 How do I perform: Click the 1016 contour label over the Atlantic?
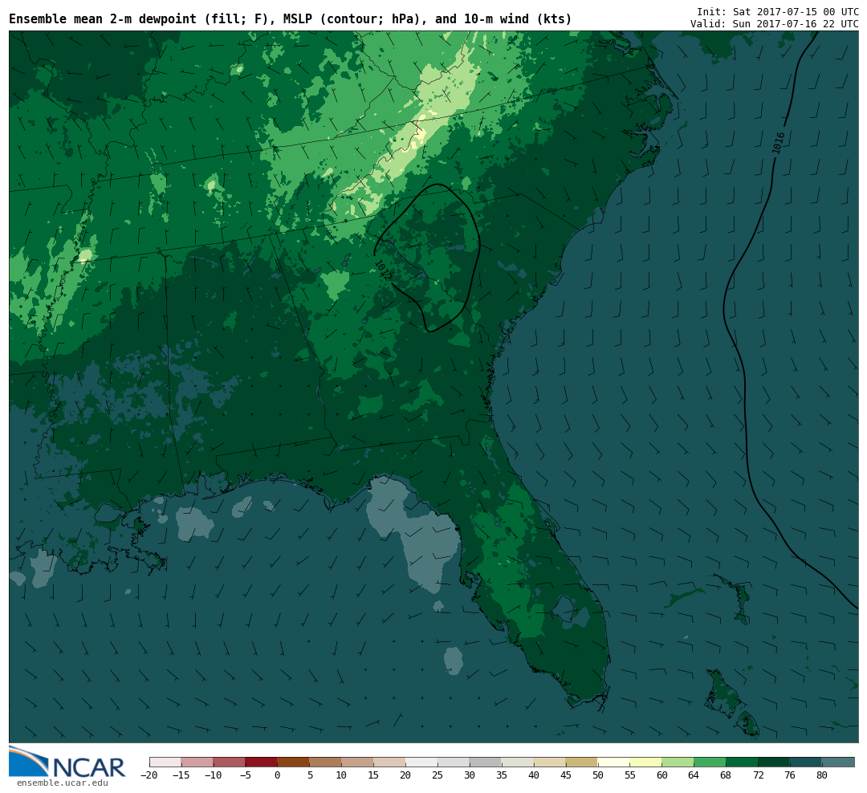(779, 143)
